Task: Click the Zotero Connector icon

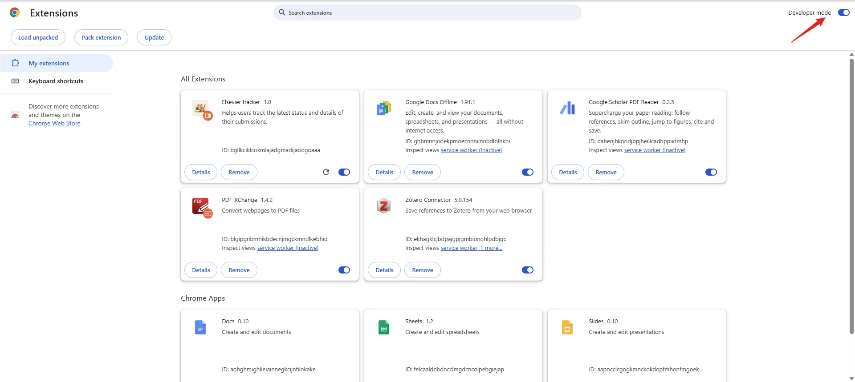Action: [x=383, y=206]
